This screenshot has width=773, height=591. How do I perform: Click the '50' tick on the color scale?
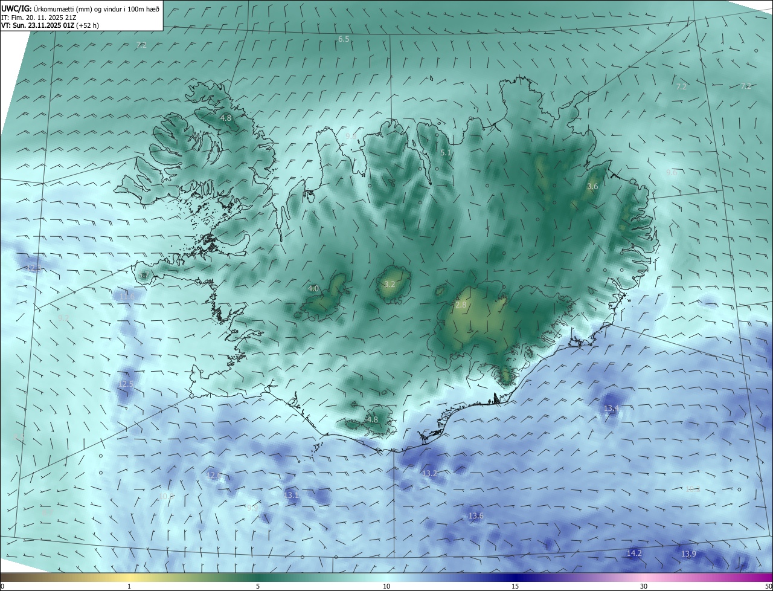coord(768,586)
